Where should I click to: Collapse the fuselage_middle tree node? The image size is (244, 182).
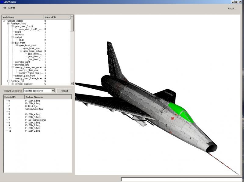coord(4,21)
